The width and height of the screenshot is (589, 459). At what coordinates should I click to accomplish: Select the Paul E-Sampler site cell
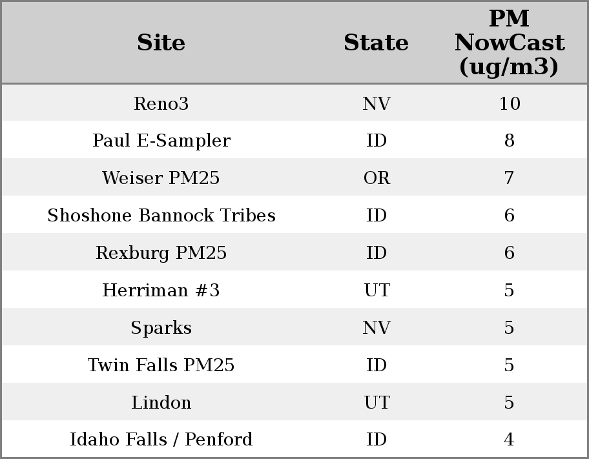pos(161,141)
